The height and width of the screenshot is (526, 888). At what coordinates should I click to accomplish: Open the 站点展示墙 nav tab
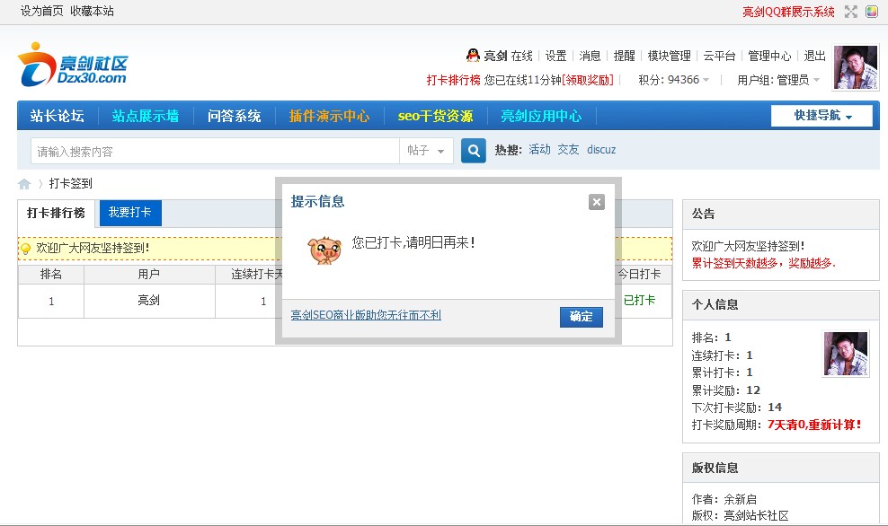pyautogui.click(x=145, y=116)
